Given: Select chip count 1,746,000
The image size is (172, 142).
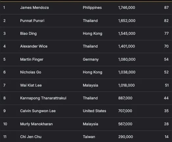Looking at the screenshot, I should point(127,8).
